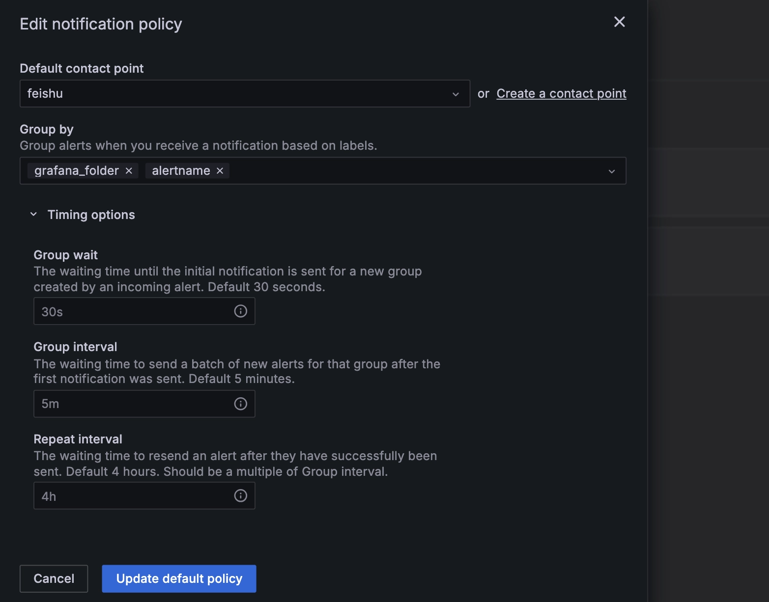
Task: Click the Update default policy button
Action: click(x=179, y=578)
